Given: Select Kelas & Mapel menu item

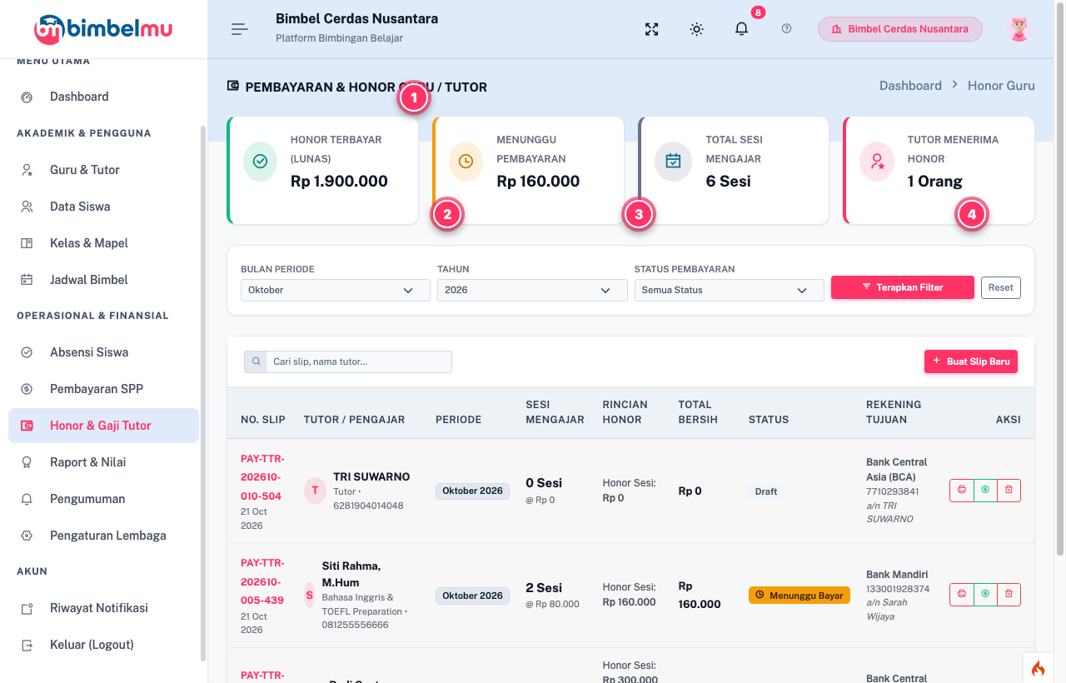Looking at the screenshot, I should point(103,243).
